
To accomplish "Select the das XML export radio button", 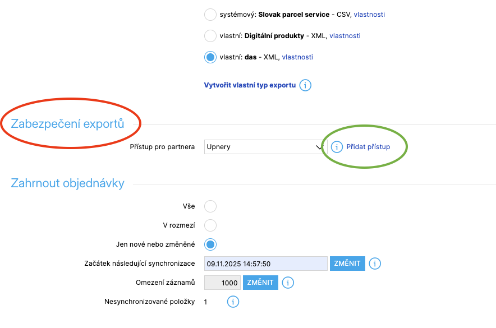I will [x=210, y=57].
